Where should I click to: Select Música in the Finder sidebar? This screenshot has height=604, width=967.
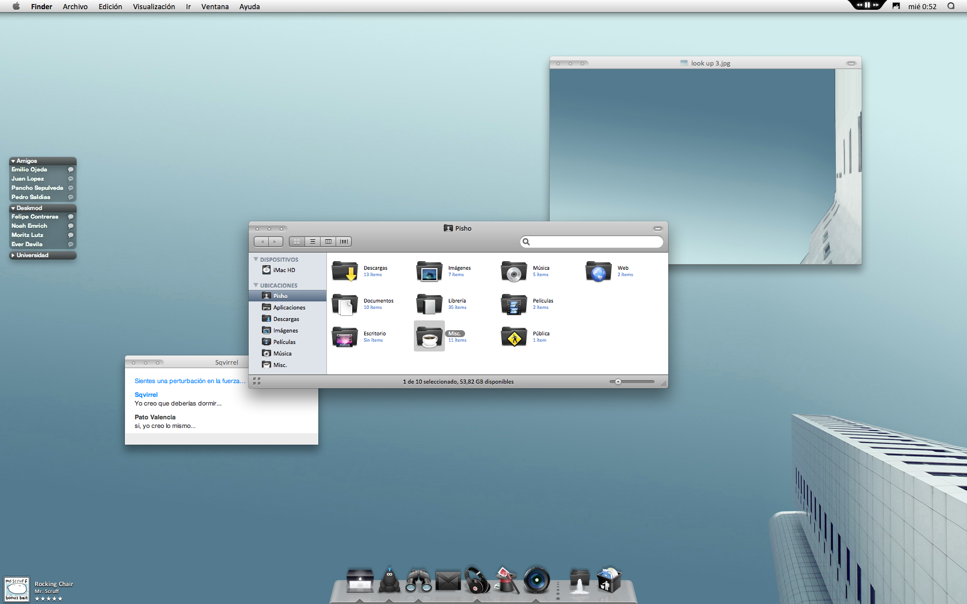288,353
